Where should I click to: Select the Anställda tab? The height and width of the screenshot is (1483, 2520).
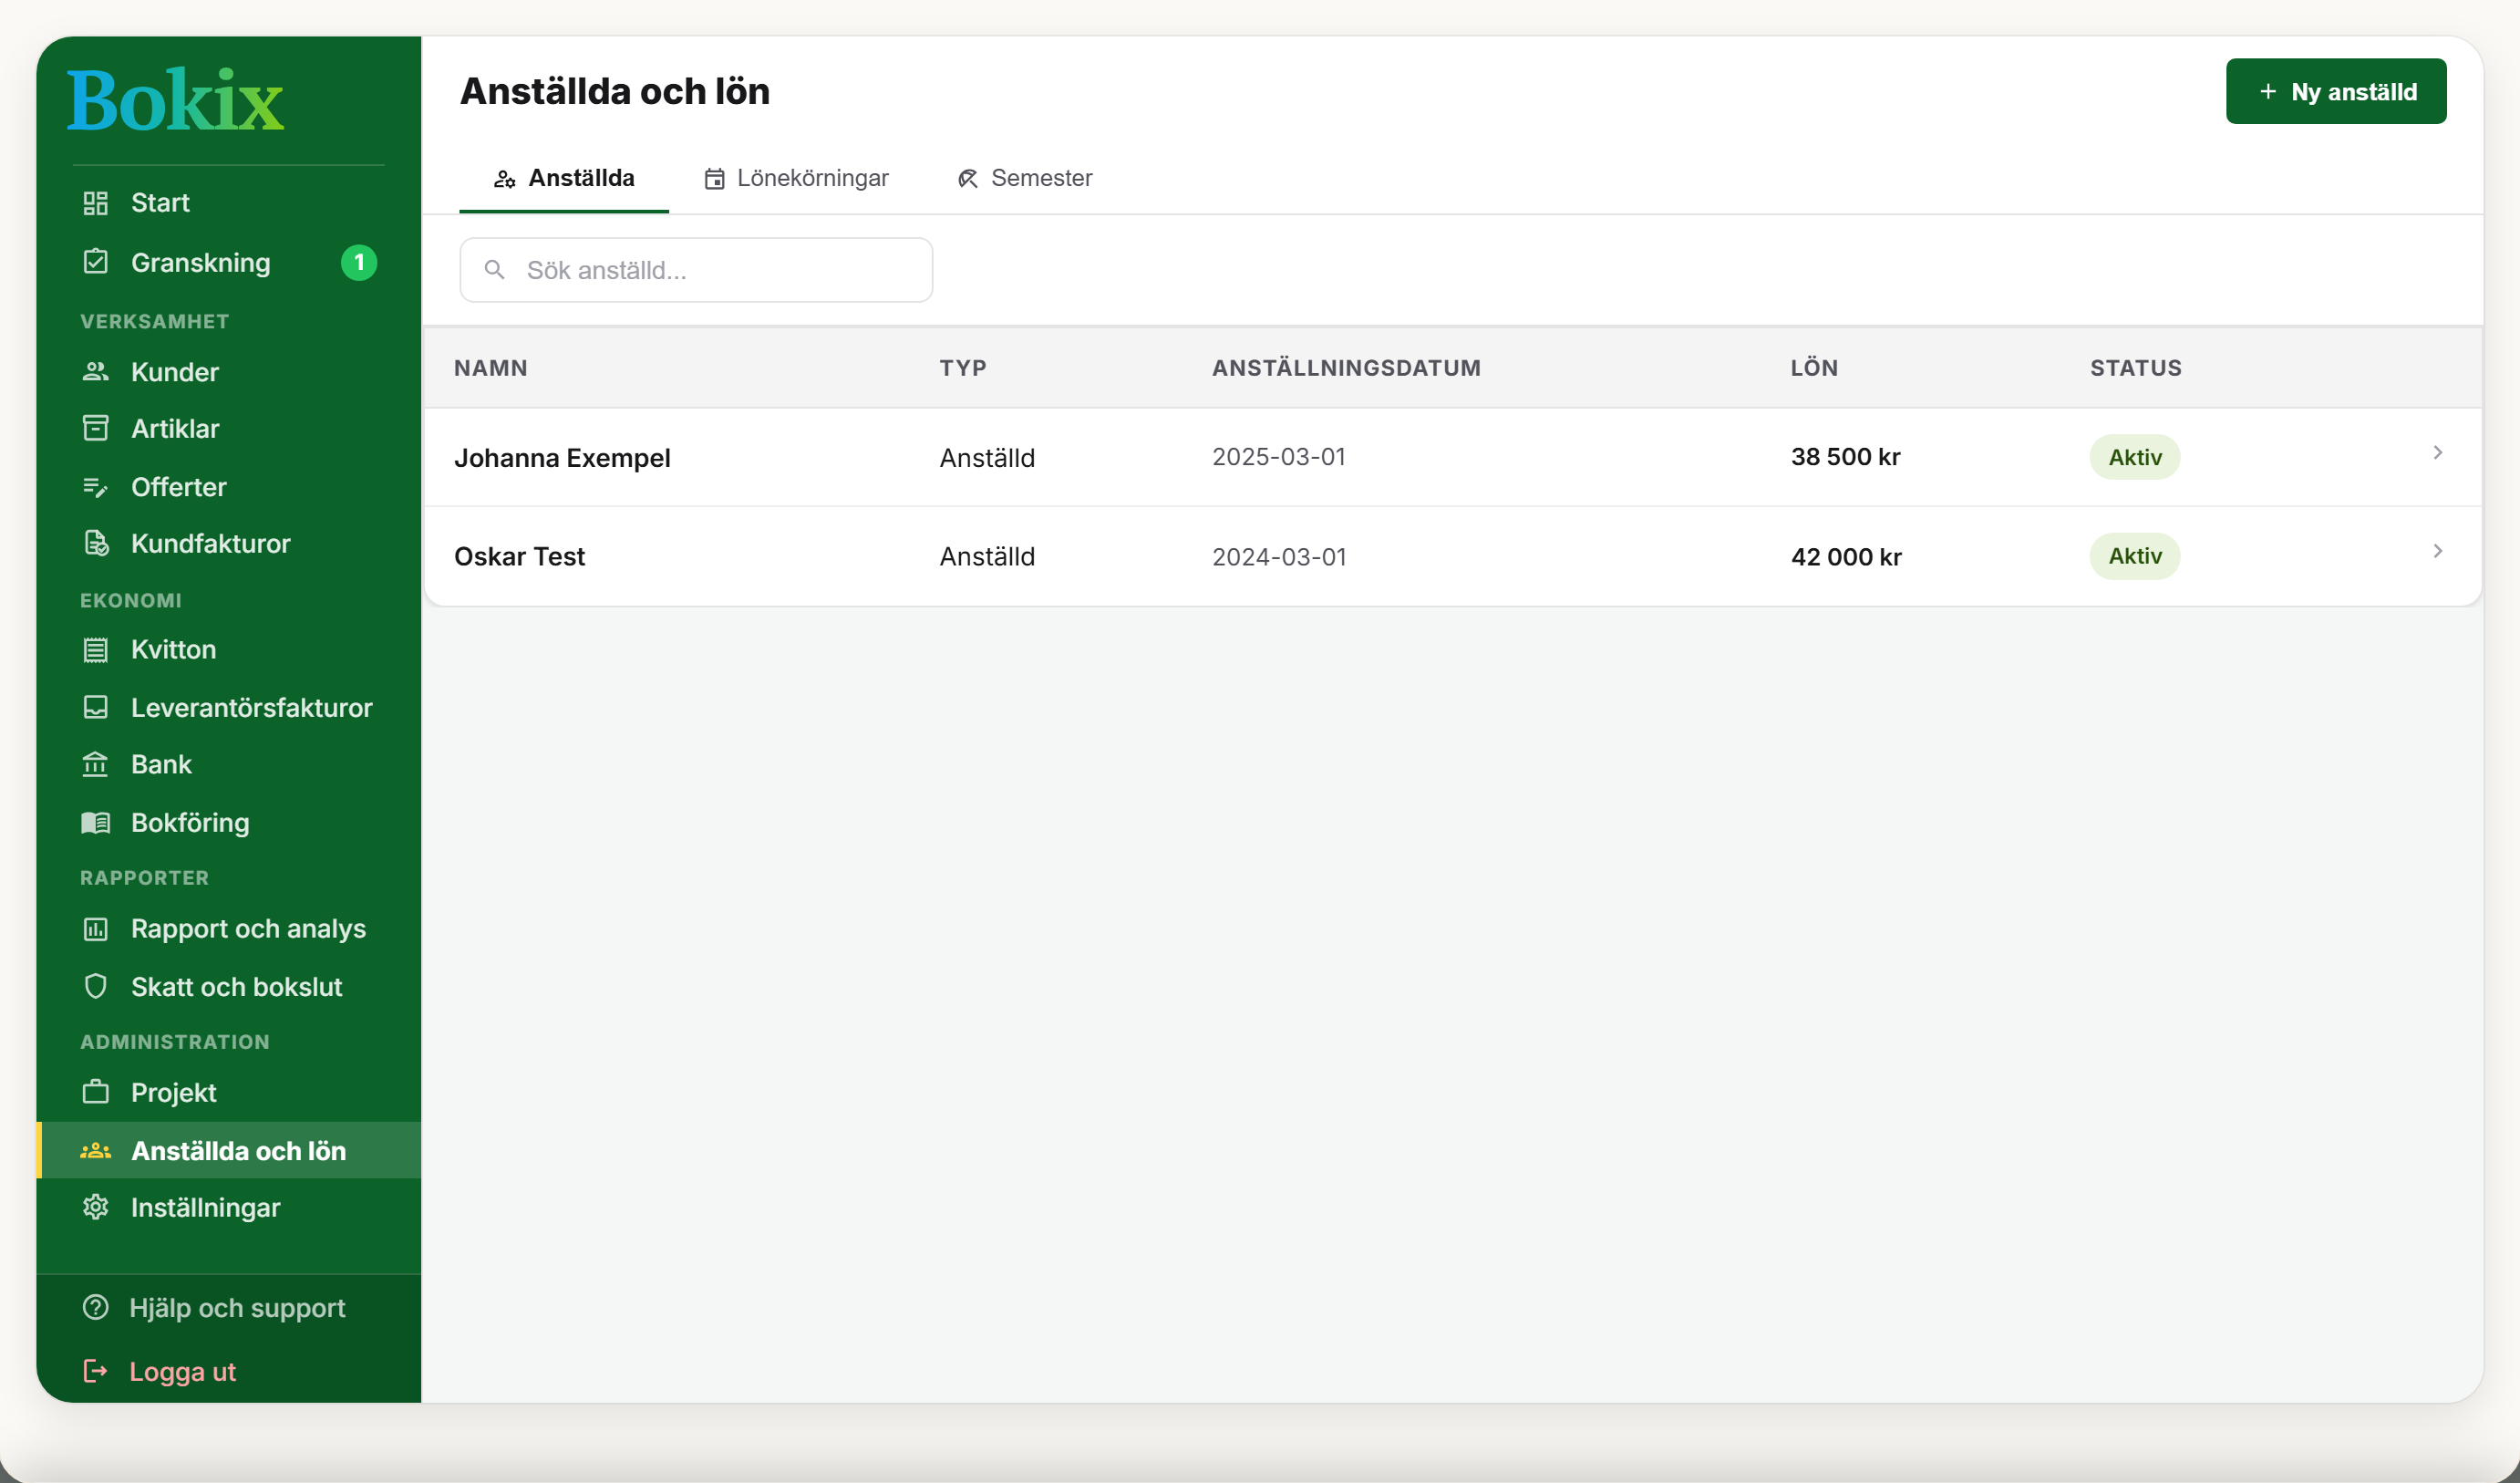coord(564,178)
